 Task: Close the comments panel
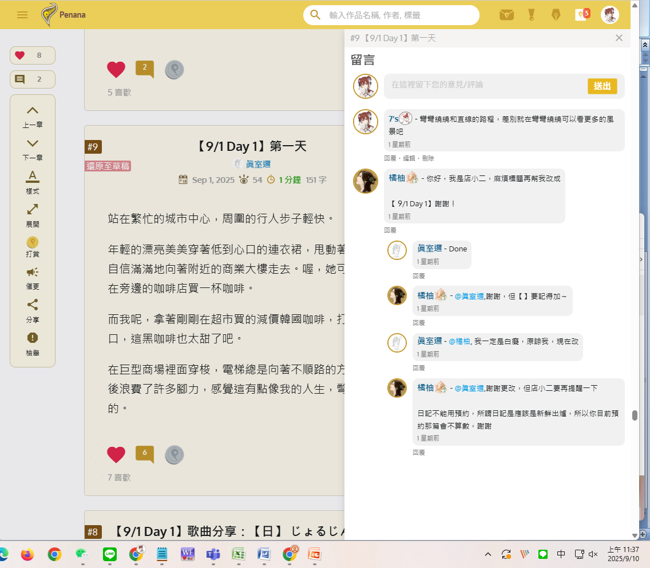coord(619,38)
